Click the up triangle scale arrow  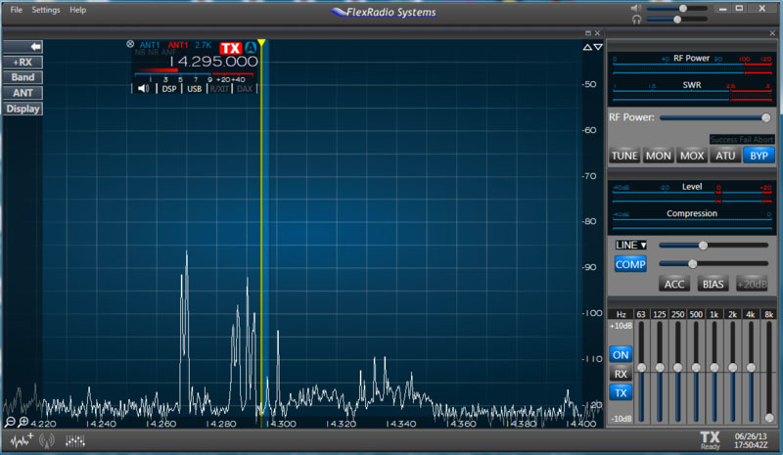point(587,47)
